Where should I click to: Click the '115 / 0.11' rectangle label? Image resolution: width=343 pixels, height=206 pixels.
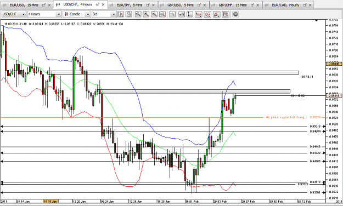click(306, 77)
